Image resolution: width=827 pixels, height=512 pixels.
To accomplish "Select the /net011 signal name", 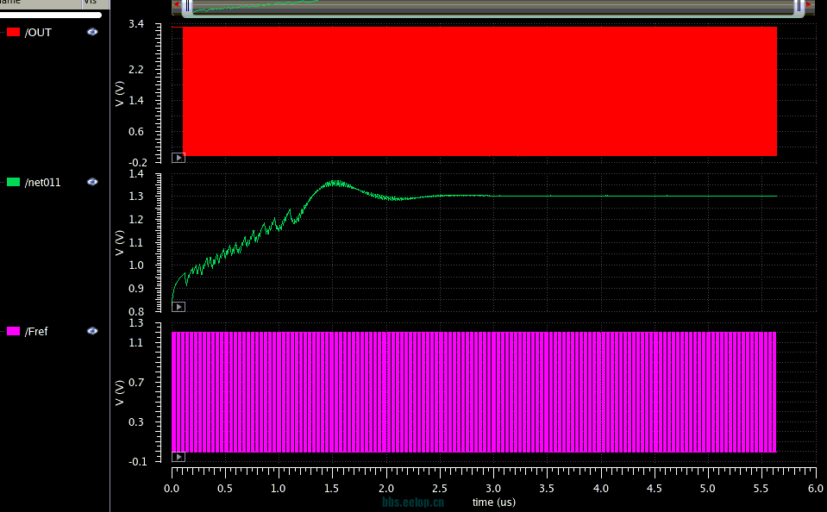I will click(43, 183).
